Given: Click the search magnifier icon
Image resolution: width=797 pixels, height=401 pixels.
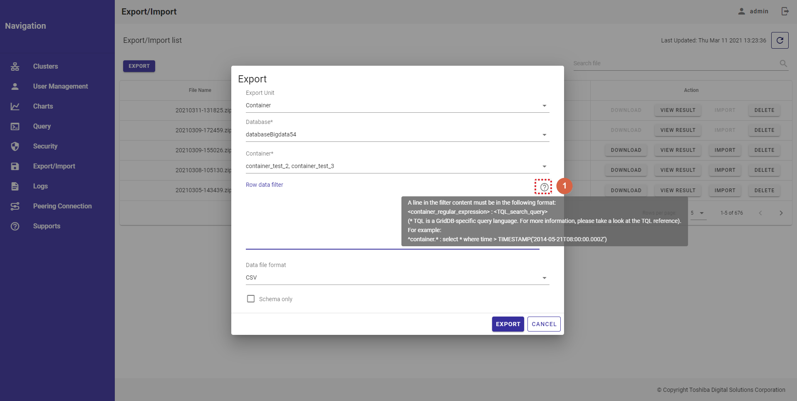Looking at the screenshot, I should 783,63.
